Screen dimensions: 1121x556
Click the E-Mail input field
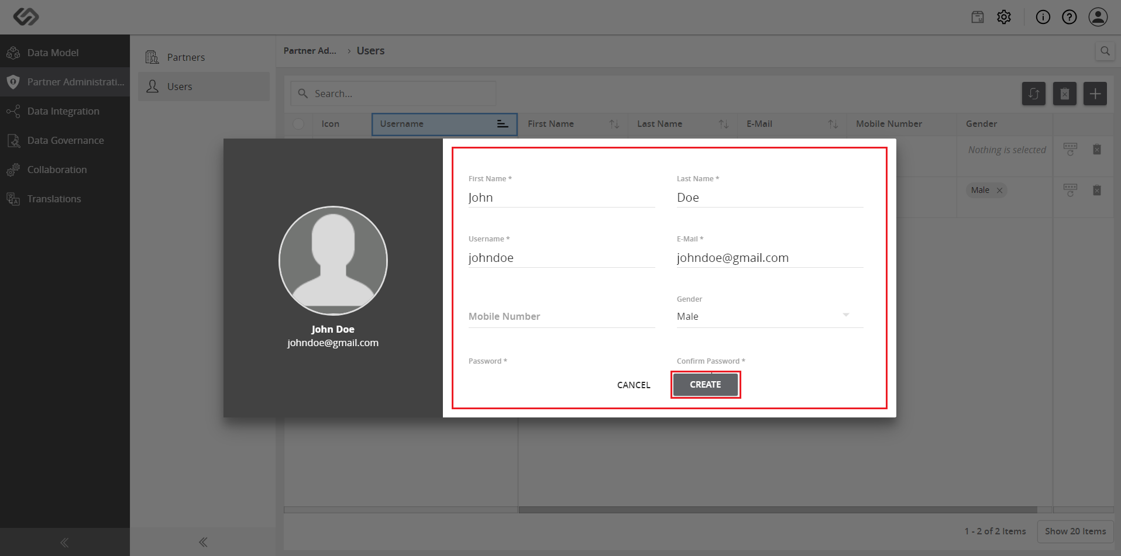coord(770,258)
